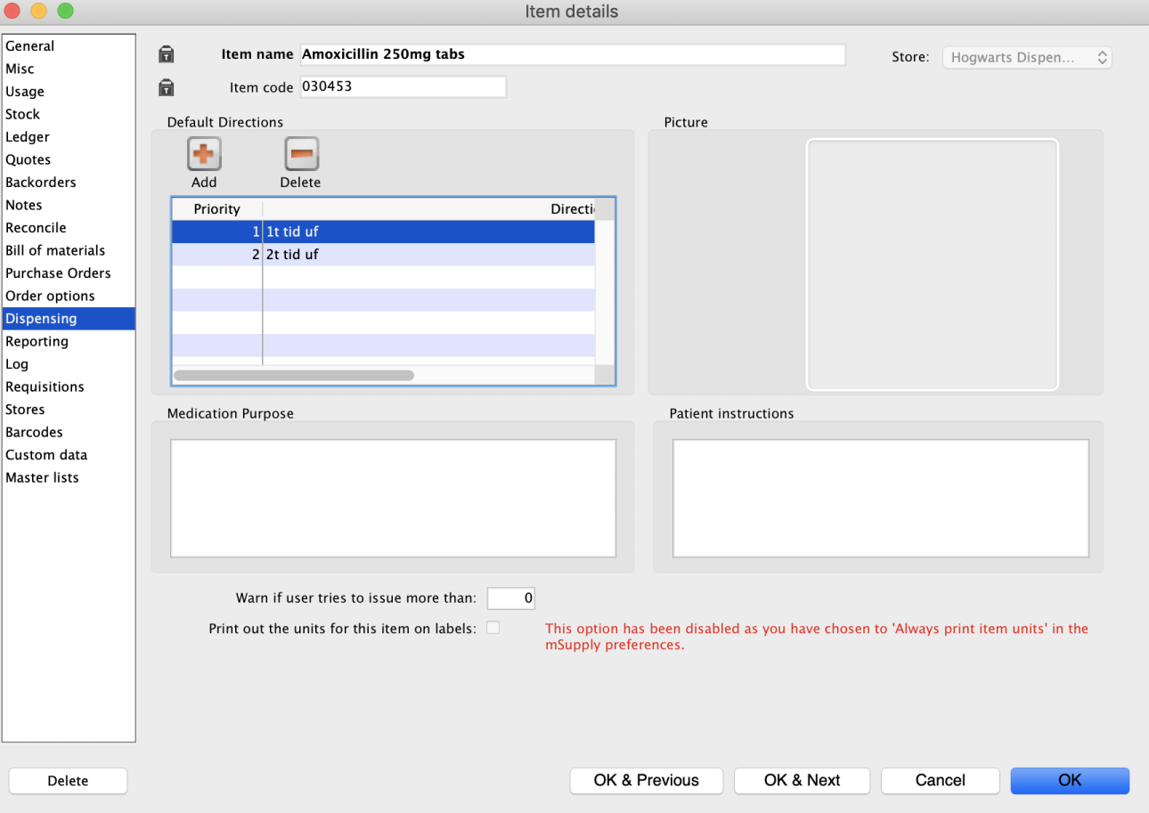Click the Add direction plus icon
The width and height of the screenshot is (1149, 813).
click(x=204, y=155)
